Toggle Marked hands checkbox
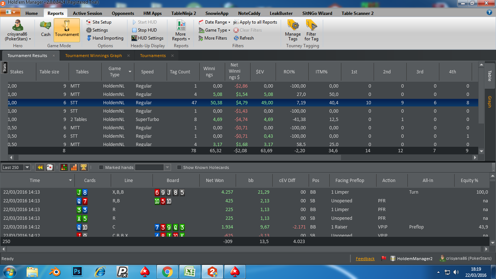The image size is (496, 279). tap(101, 167)
